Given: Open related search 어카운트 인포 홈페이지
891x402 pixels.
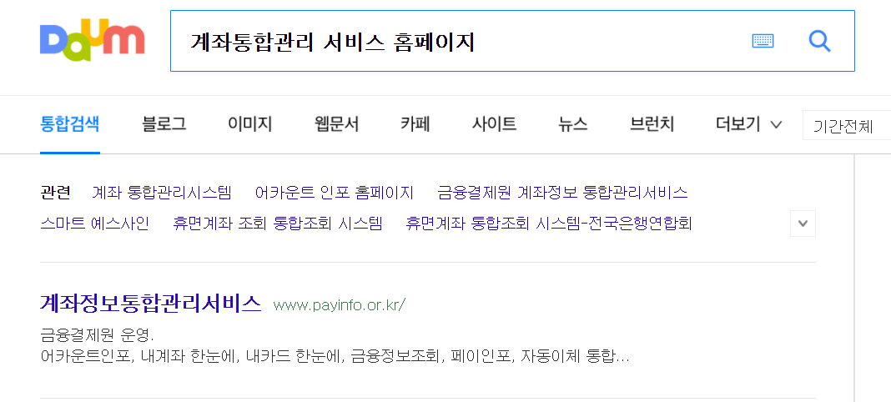Looking at the screenshot, I should [335, 193].
